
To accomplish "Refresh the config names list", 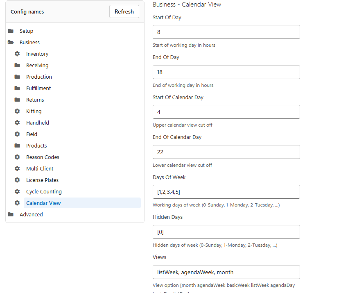I will 124,11.
